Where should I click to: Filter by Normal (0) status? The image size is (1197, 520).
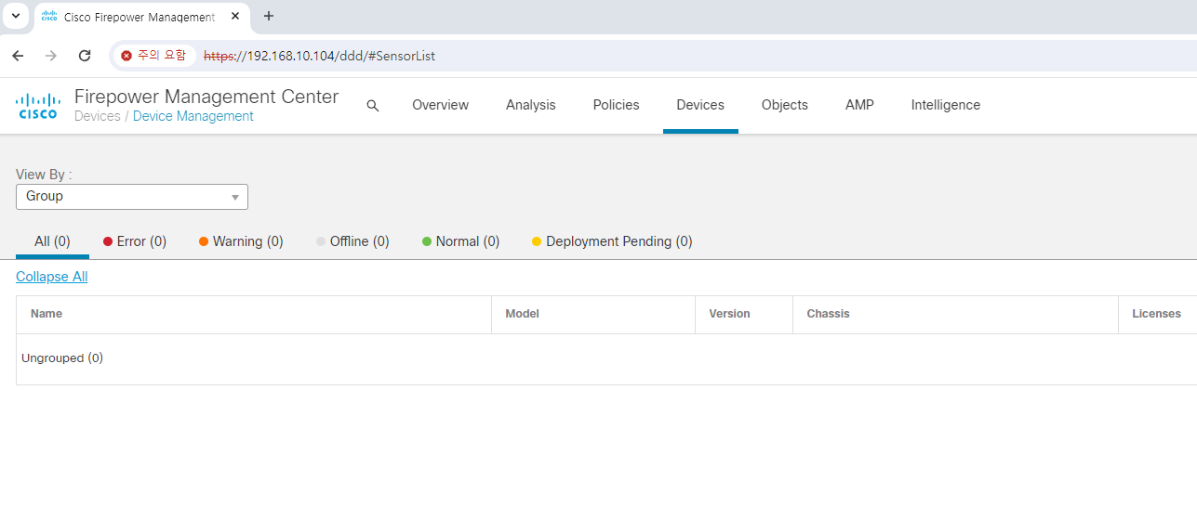click(460, 241)
